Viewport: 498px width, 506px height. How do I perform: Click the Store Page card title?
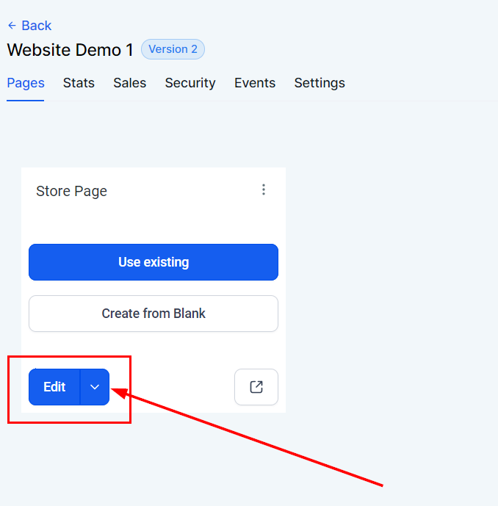click(x=71, y=191)
